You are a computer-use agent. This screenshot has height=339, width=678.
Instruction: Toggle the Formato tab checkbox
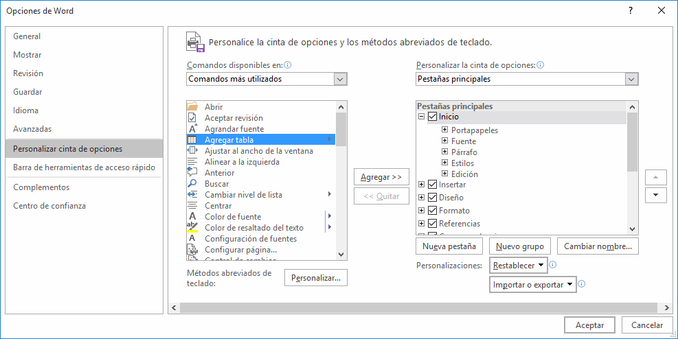tap(432, 210)
